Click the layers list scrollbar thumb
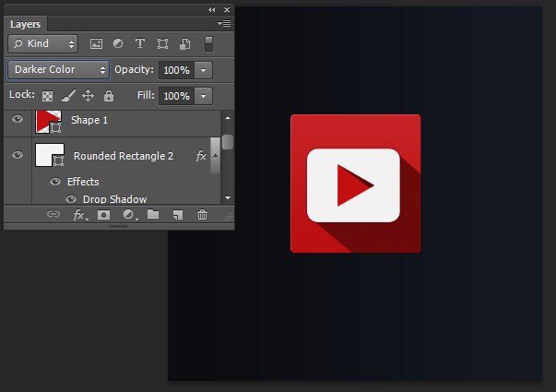556x392 pixels. [228, 142]
